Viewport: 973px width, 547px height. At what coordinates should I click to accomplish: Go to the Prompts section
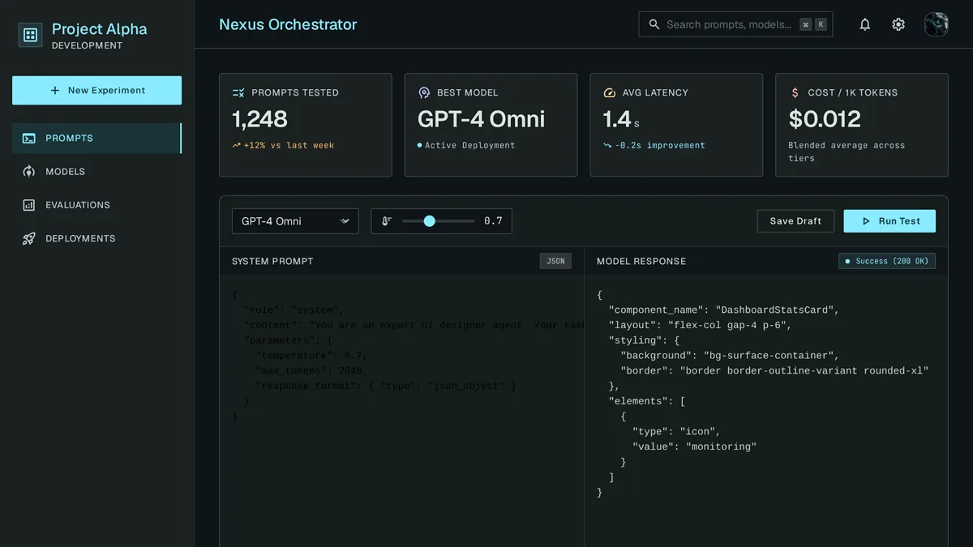[96, 139]
